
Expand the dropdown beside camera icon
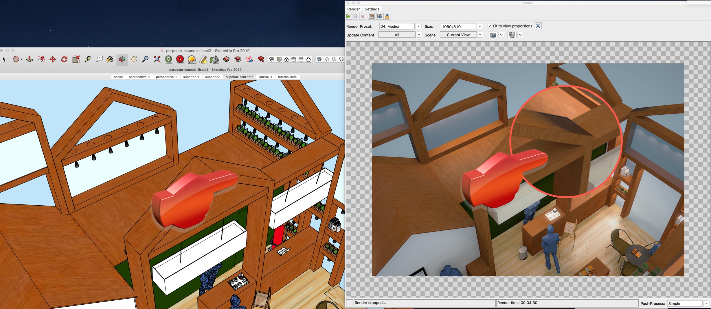(501, 35)
